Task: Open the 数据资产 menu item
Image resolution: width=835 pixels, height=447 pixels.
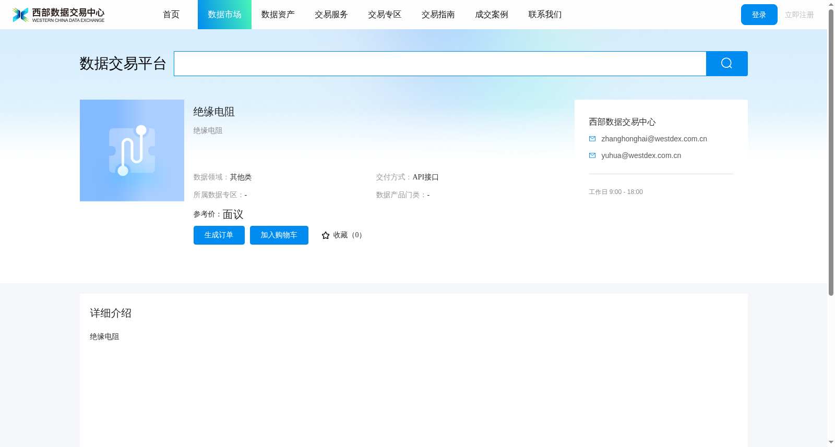Action: point(278,15)
